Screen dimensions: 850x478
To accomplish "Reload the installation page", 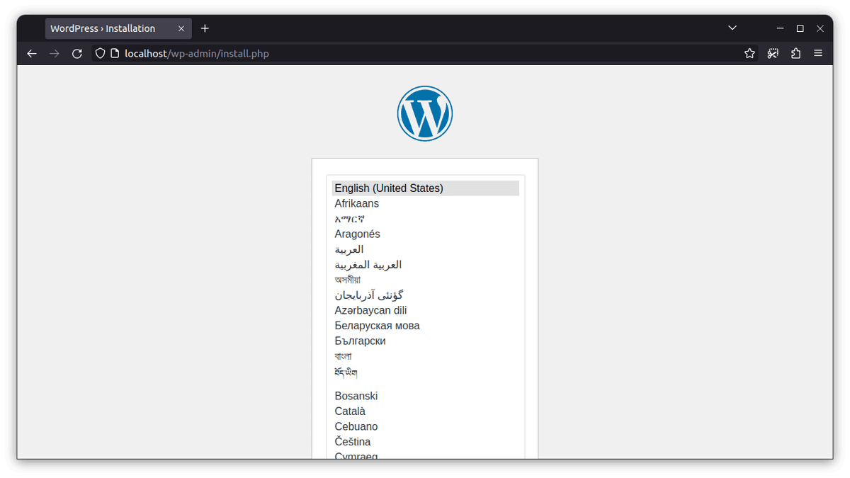I will [x=76, y=53].
